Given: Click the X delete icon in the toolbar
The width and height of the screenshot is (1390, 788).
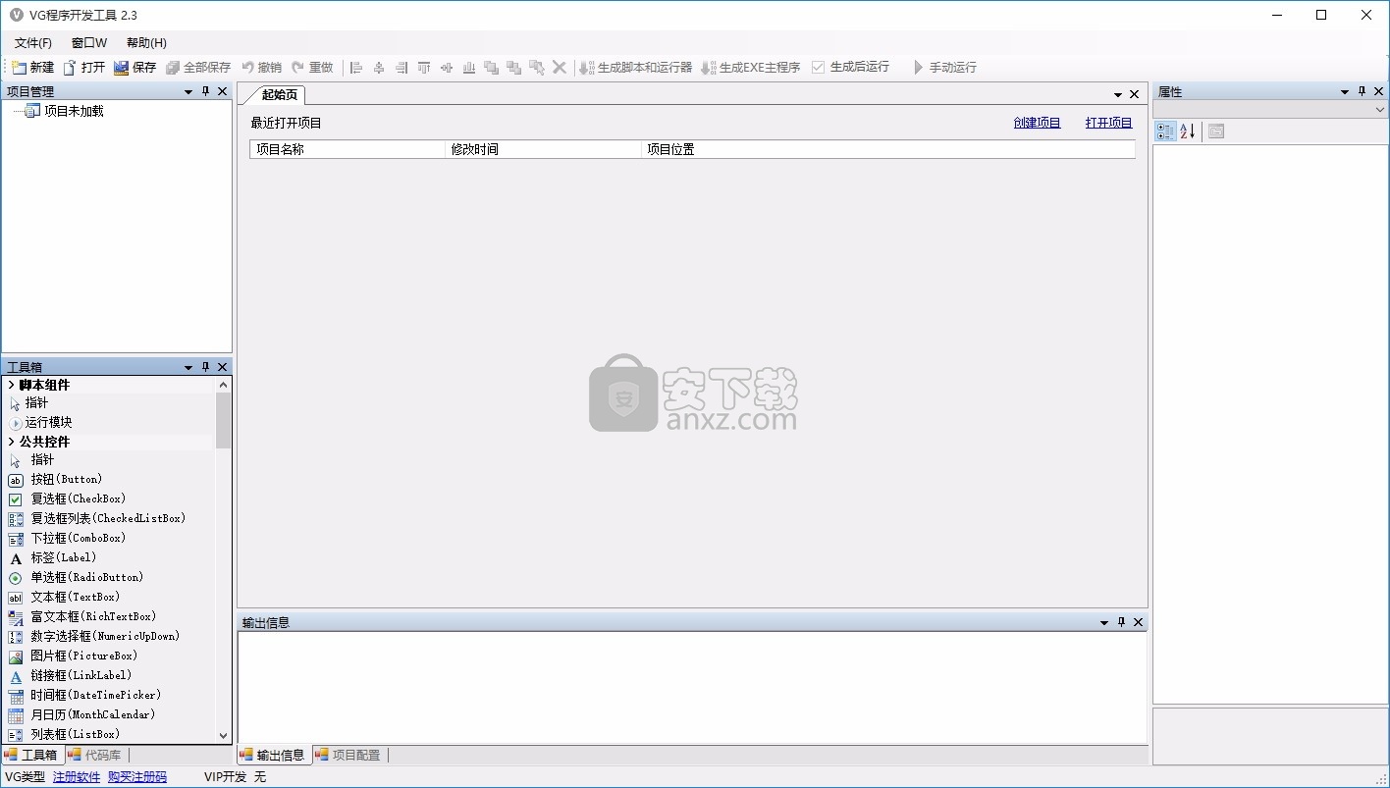Looking at the screenshot, I should [x=560, y=68].
